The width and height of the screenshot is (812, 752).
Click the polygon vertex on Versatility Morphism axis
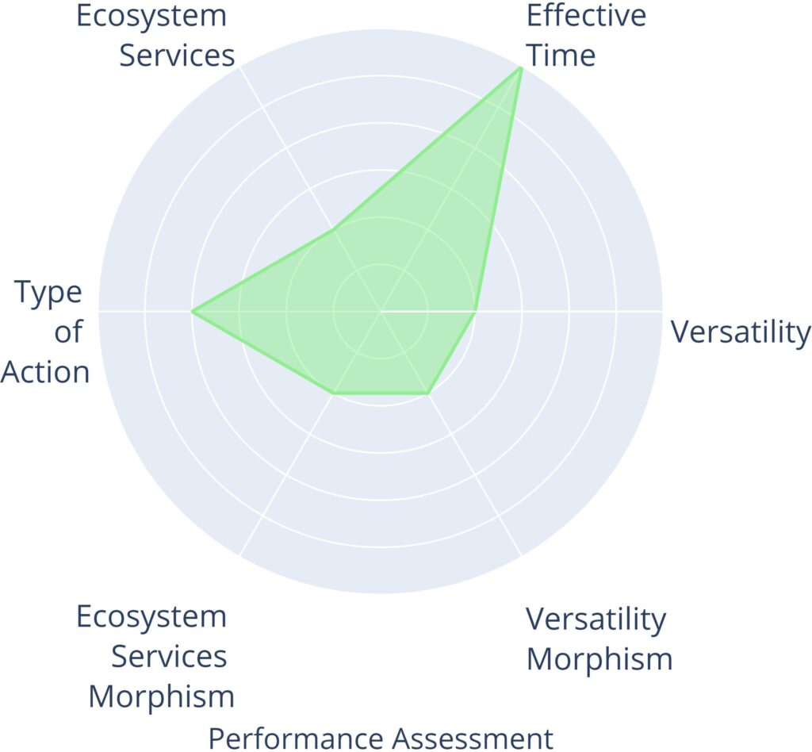tap(427, 393)
